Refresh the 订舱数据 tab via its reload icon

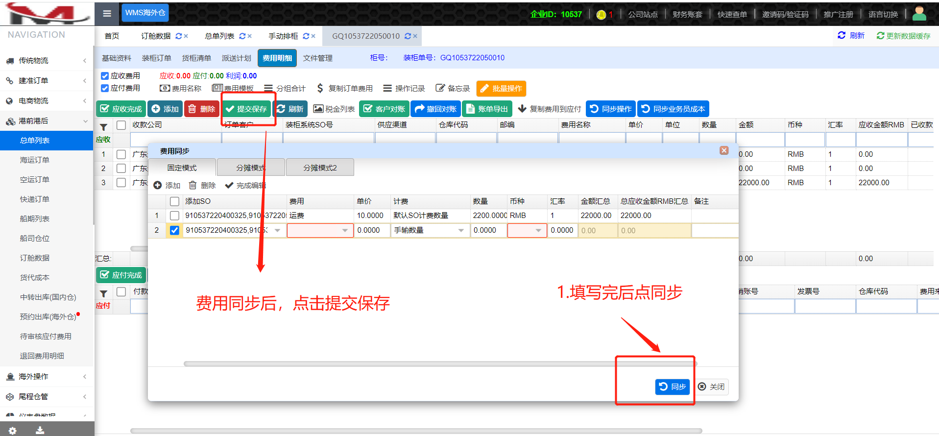(x=179, y=36)
